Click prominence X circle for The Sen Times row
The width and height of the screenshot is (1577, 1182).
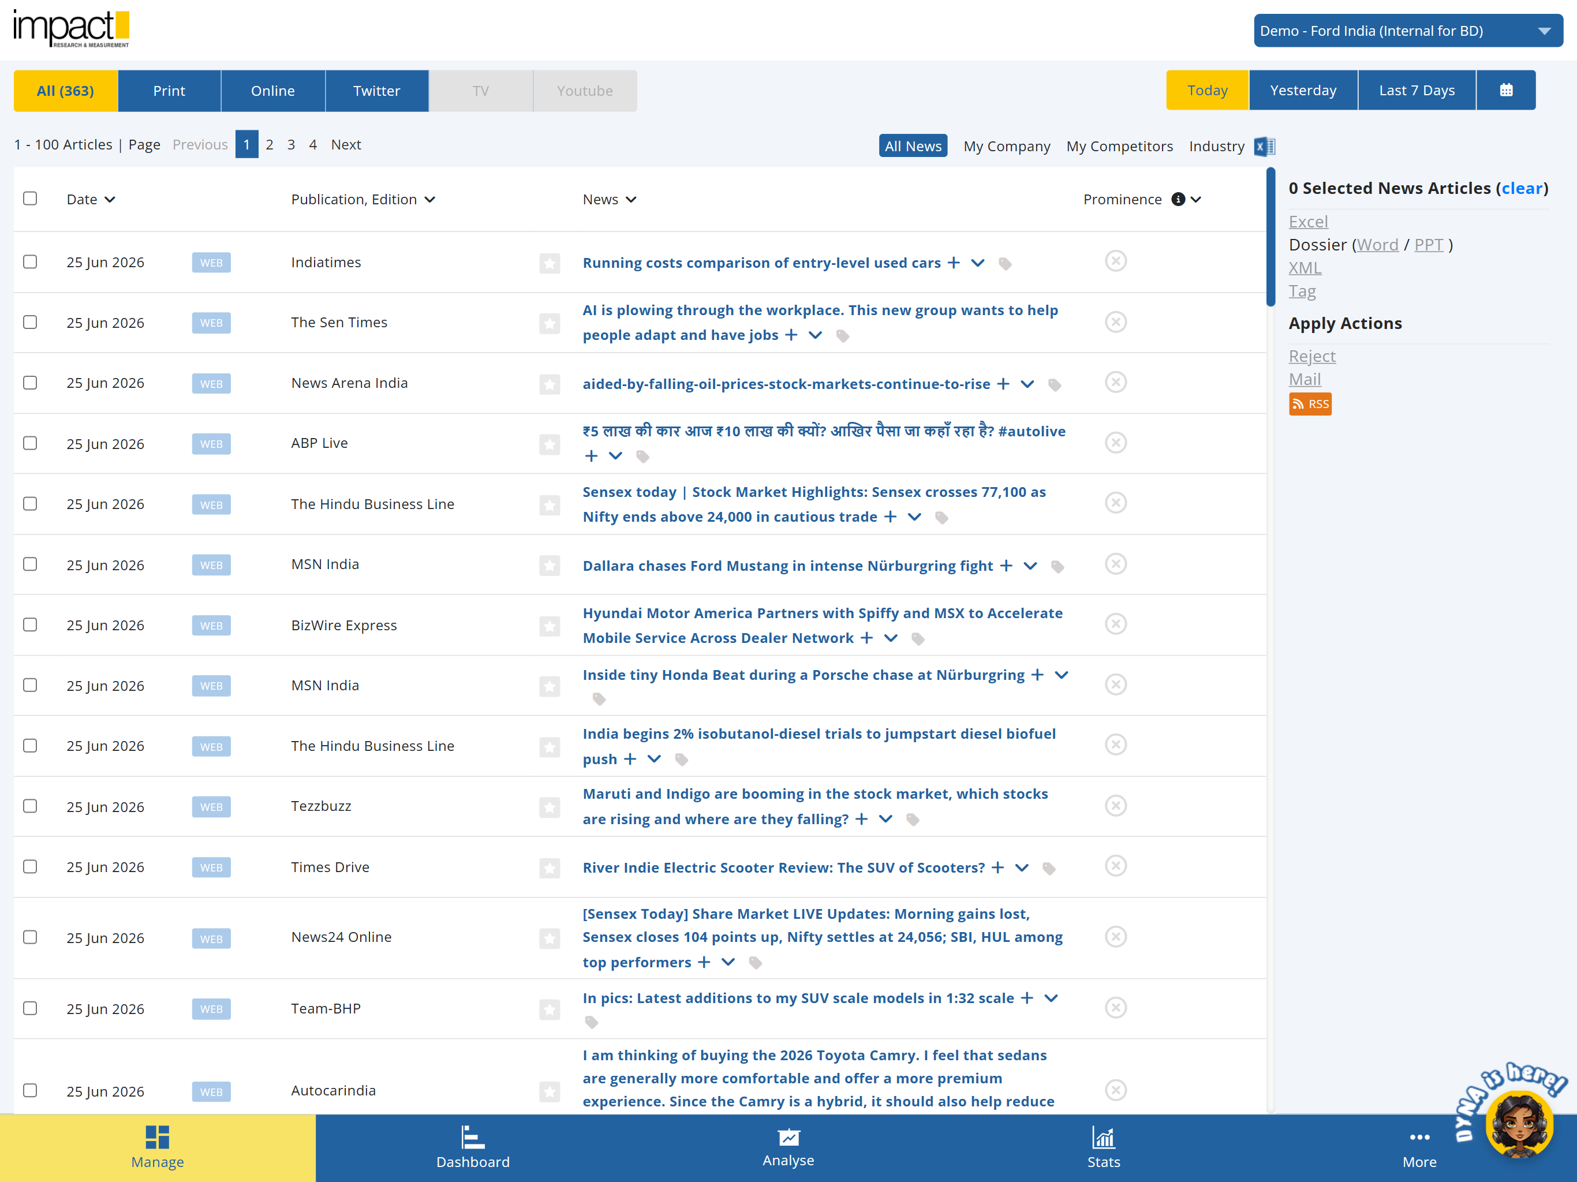coord(1116,321)
